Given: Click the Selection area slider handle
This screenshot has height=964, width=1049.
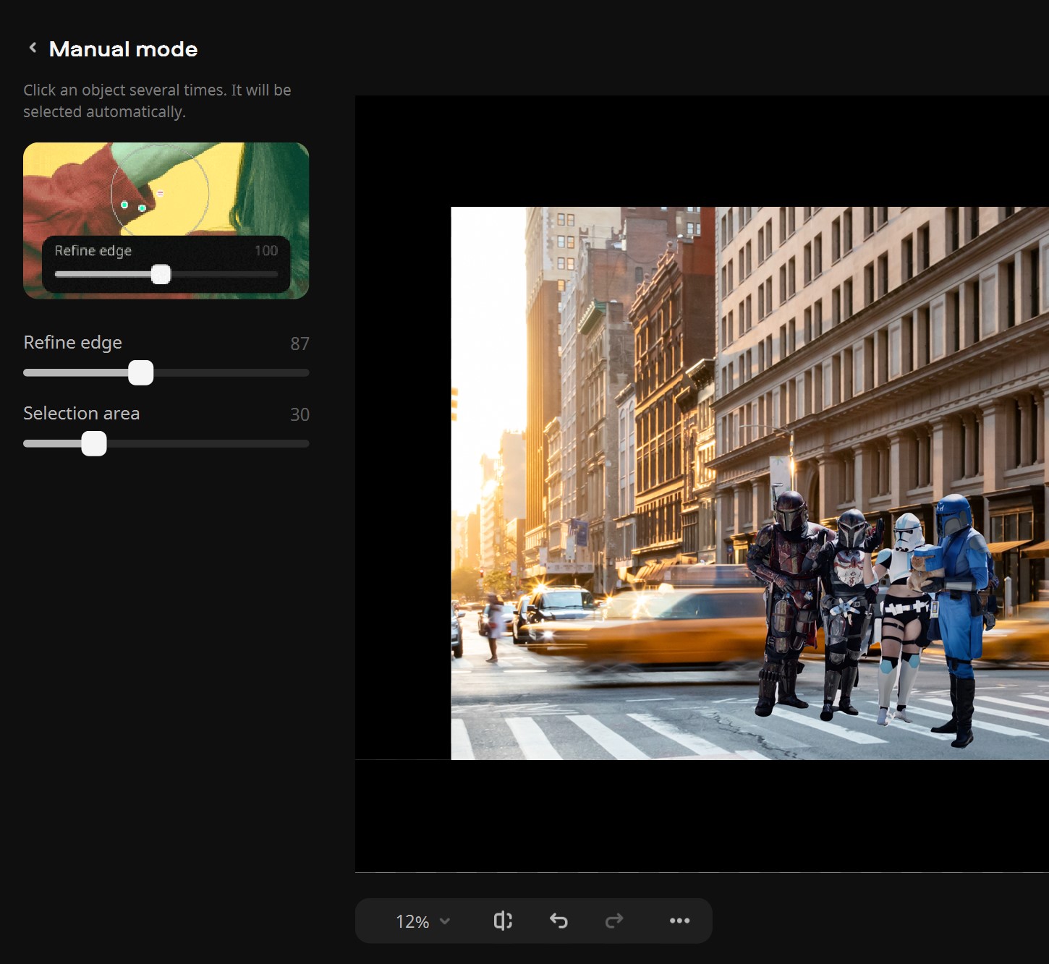Looking at the screenshot, I should coord(93,443).
